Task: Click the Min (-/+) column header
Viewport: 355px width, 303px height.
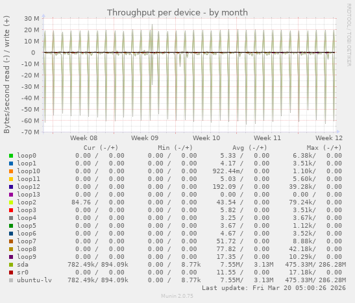Action: pos(175,148)
